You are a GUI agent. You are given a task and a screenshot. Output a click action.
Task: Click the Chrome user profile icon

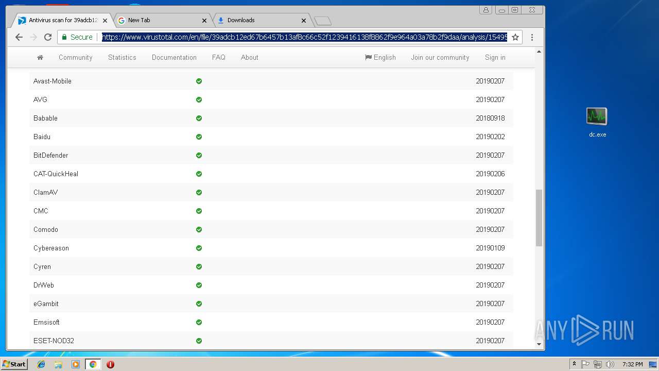(485, 10)
